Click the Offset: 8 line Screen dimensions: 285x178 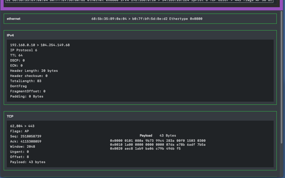pos(20,157)
